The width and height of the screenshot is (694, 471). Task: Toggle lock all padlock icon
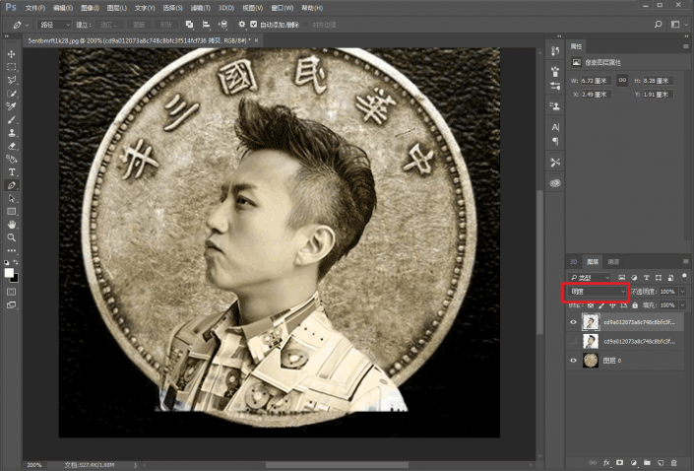click(x=635, y=304)
